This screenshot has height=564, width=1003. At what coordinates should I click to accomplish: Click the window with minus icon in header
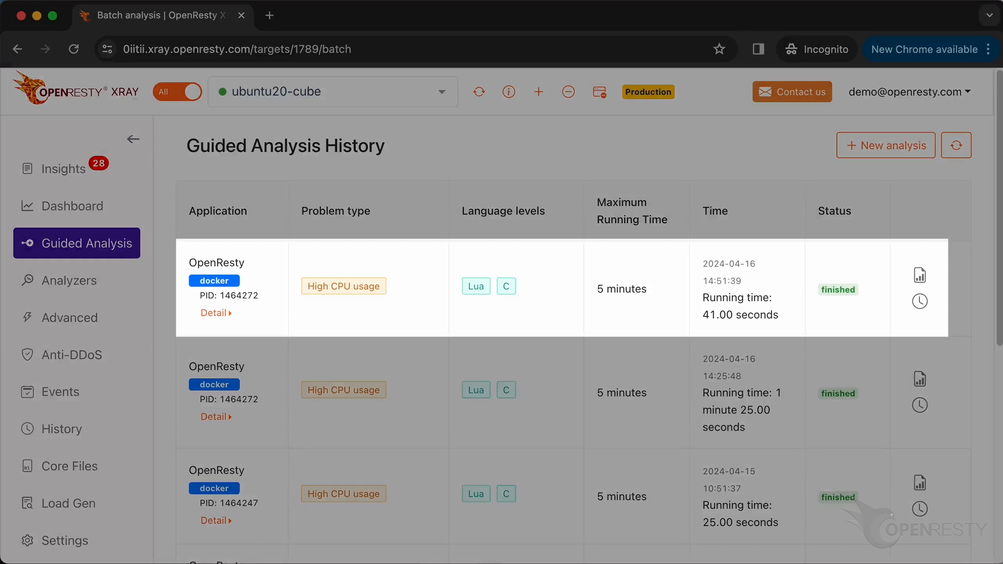click(599, 92)
